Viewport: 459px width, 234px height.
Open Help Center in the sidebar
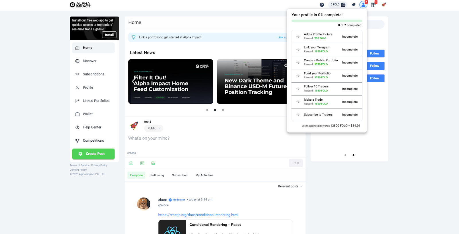click(x=94, y=127)
